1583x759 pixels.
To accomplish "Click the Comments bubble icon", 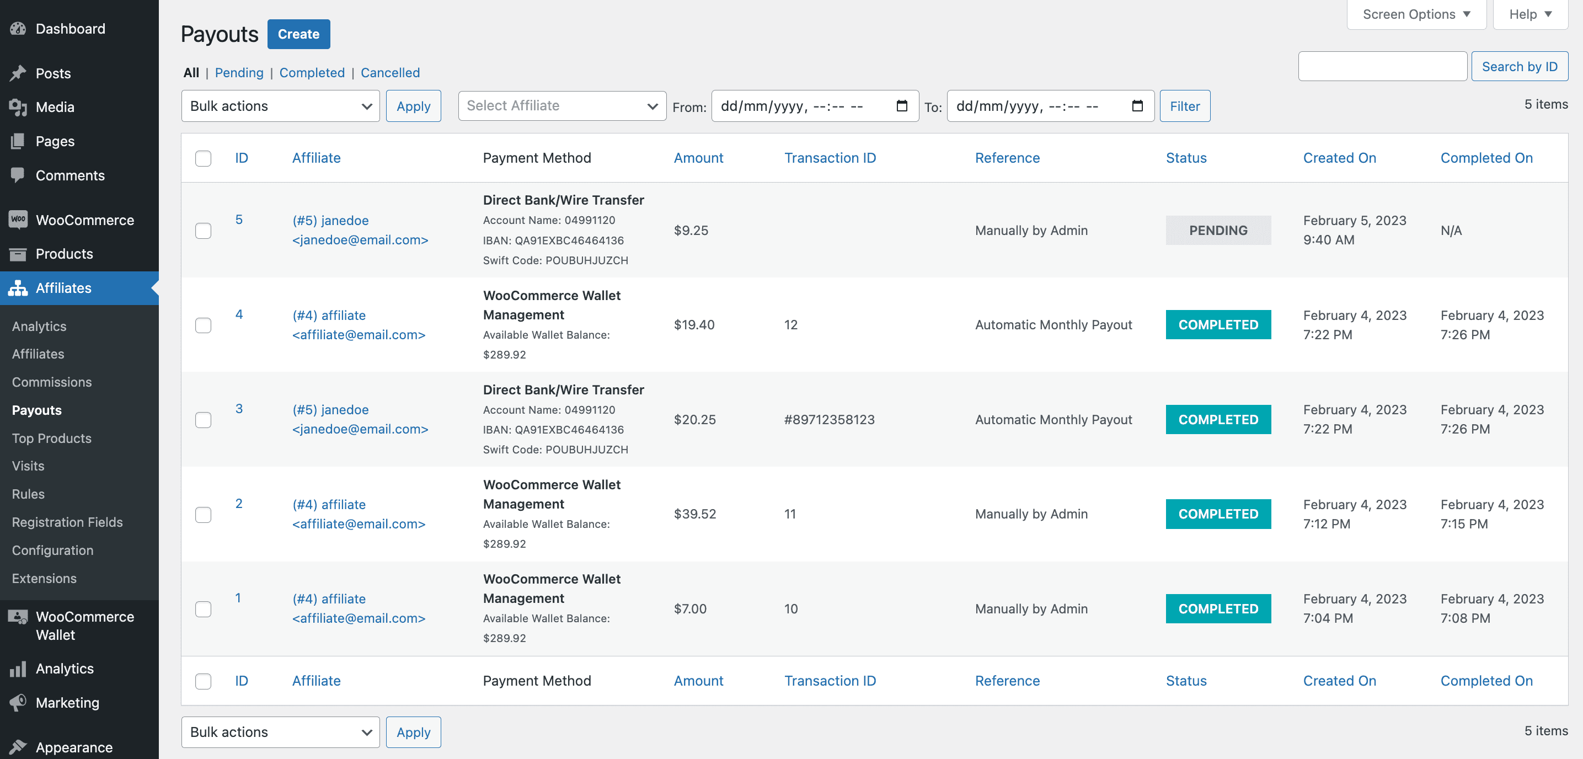I will coord(18,175).
